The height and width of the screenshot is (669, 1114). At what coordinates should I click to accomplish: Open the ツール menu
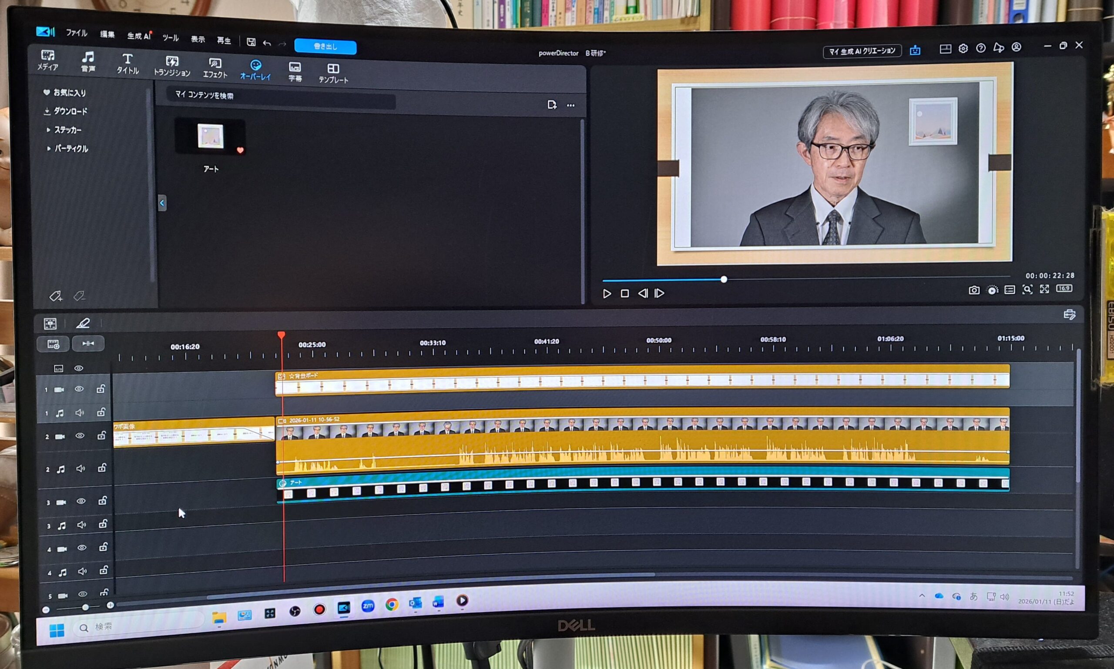pos(170,38)
